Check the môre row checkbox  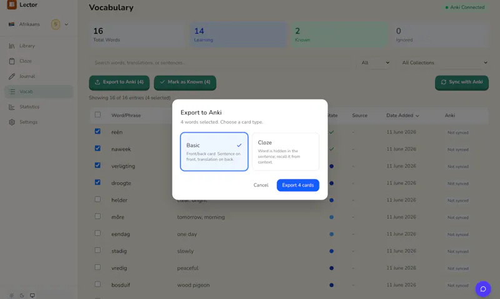(97, 216)
